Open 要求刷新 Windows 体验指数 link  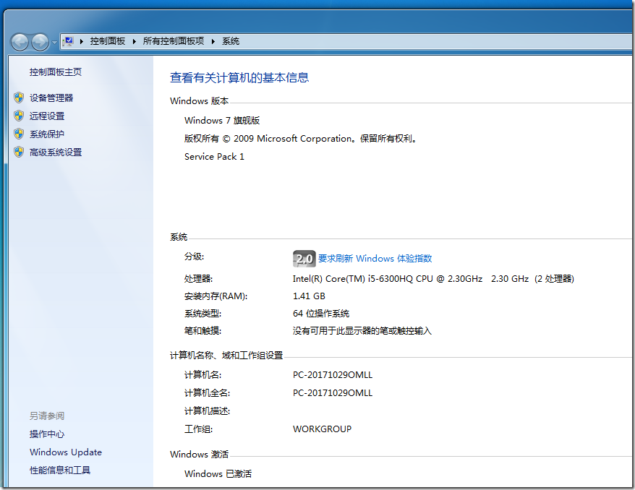point(375,259)
